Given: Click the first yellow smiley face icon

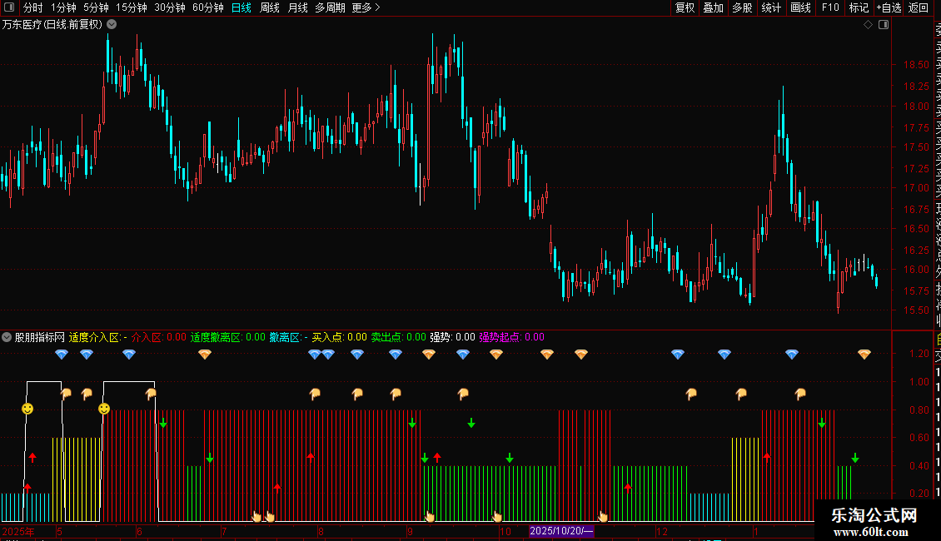Looking at the screenshot, I should pyautogui.click(x=27, y=409).
